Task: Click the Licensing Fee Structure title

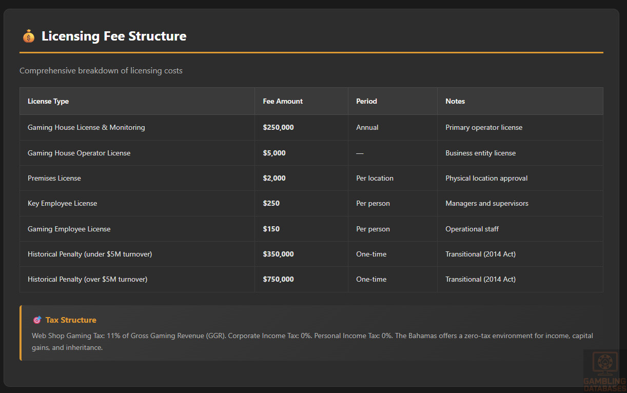Action: pyautogui.click(x=114, y=36)
